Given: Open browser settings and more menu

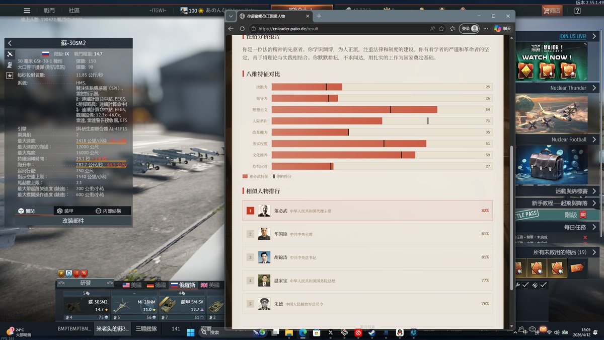Looking at the screenshot, I should (485, 29).
